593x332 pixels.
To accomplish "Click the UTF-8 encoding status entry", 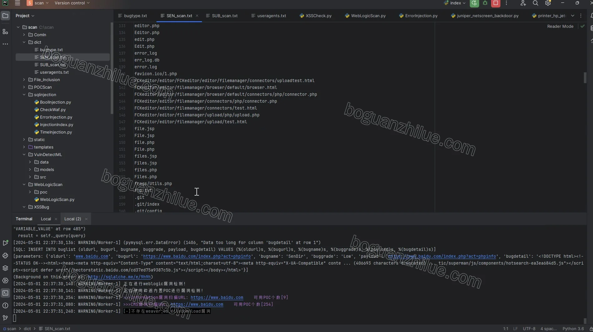I will point(529,329).
